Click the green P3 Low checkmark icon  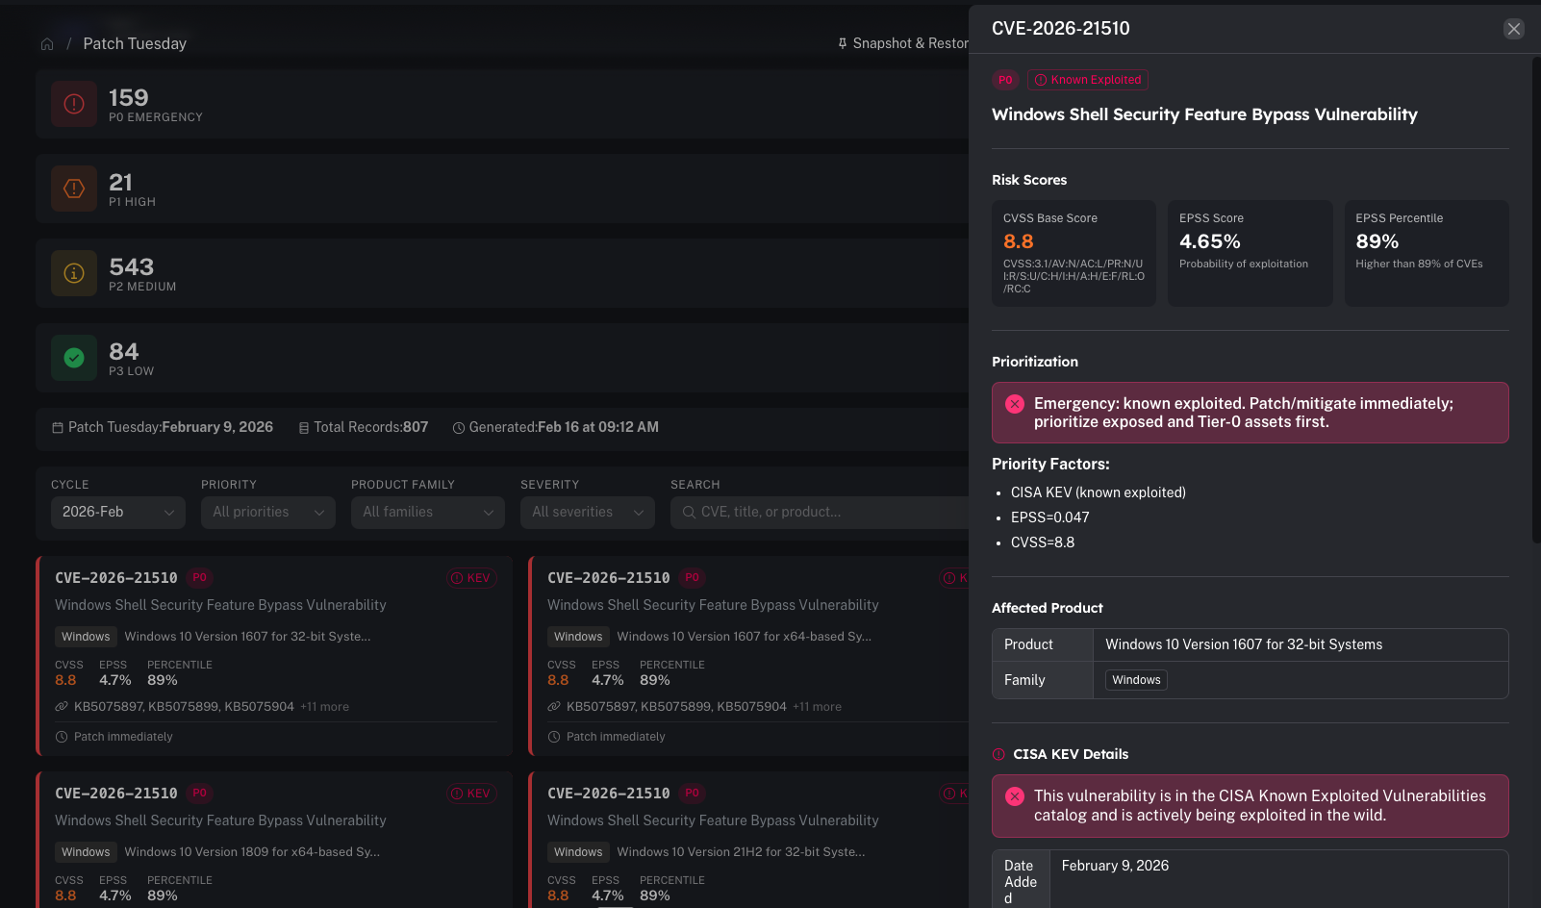coord(73,357)
